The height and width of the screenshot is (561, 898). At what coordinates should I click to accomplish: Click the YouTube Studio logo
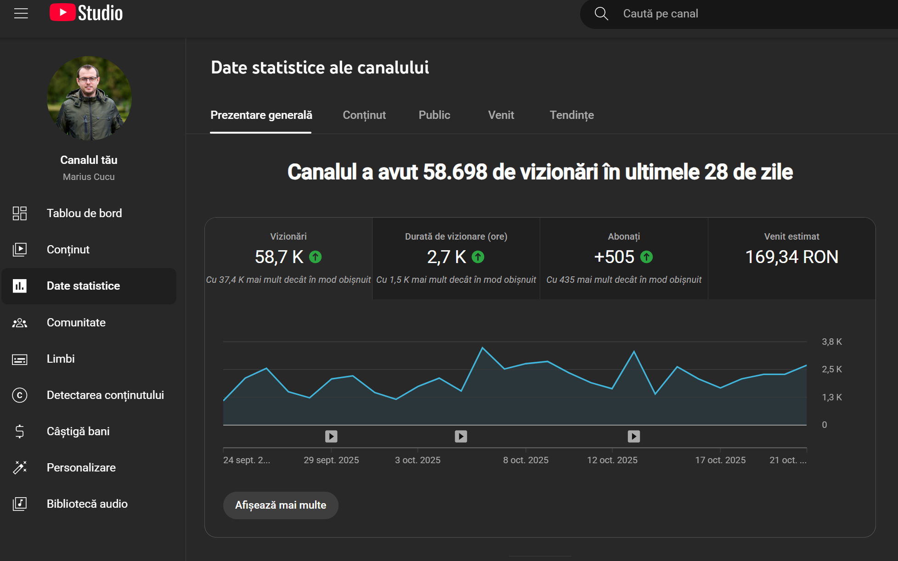(86, 13)
